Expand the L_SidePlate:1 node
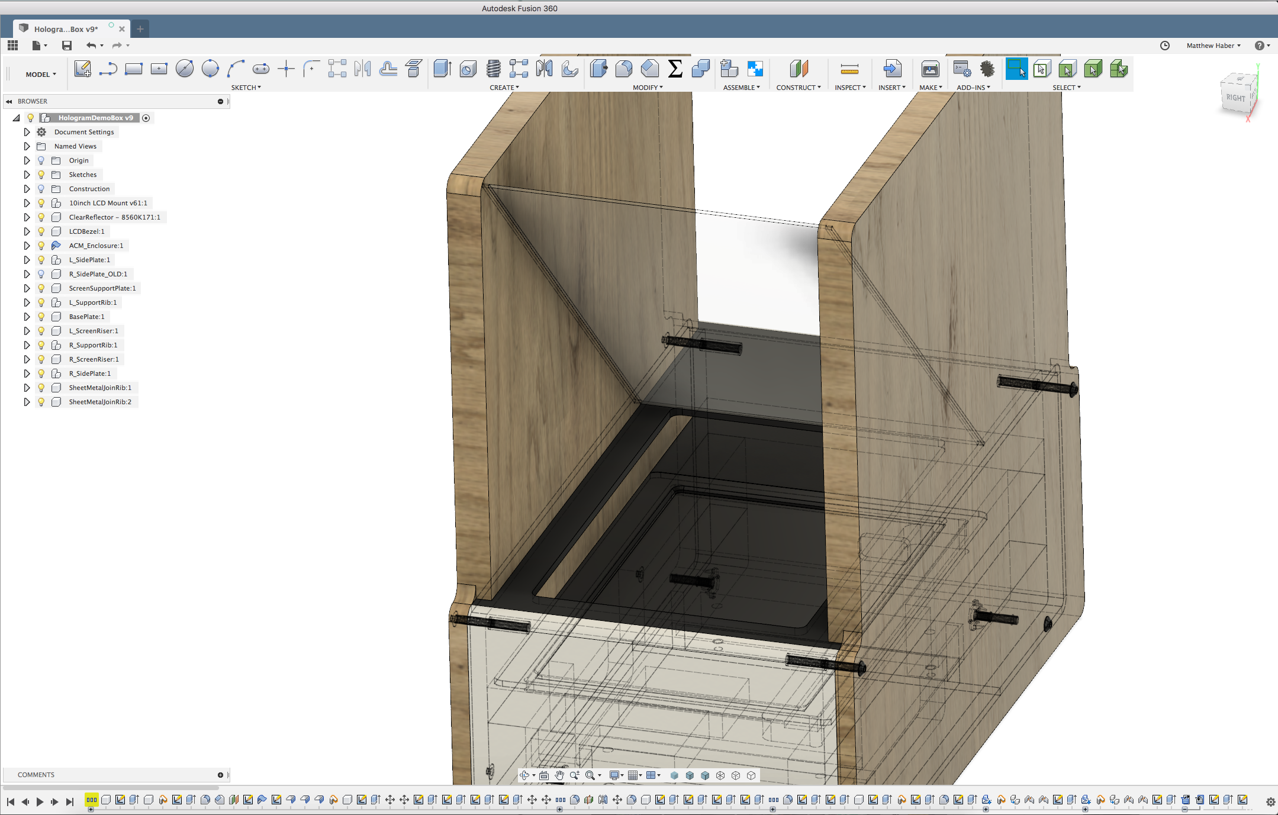Screen dimensions: 1278x815 [27, 260]
